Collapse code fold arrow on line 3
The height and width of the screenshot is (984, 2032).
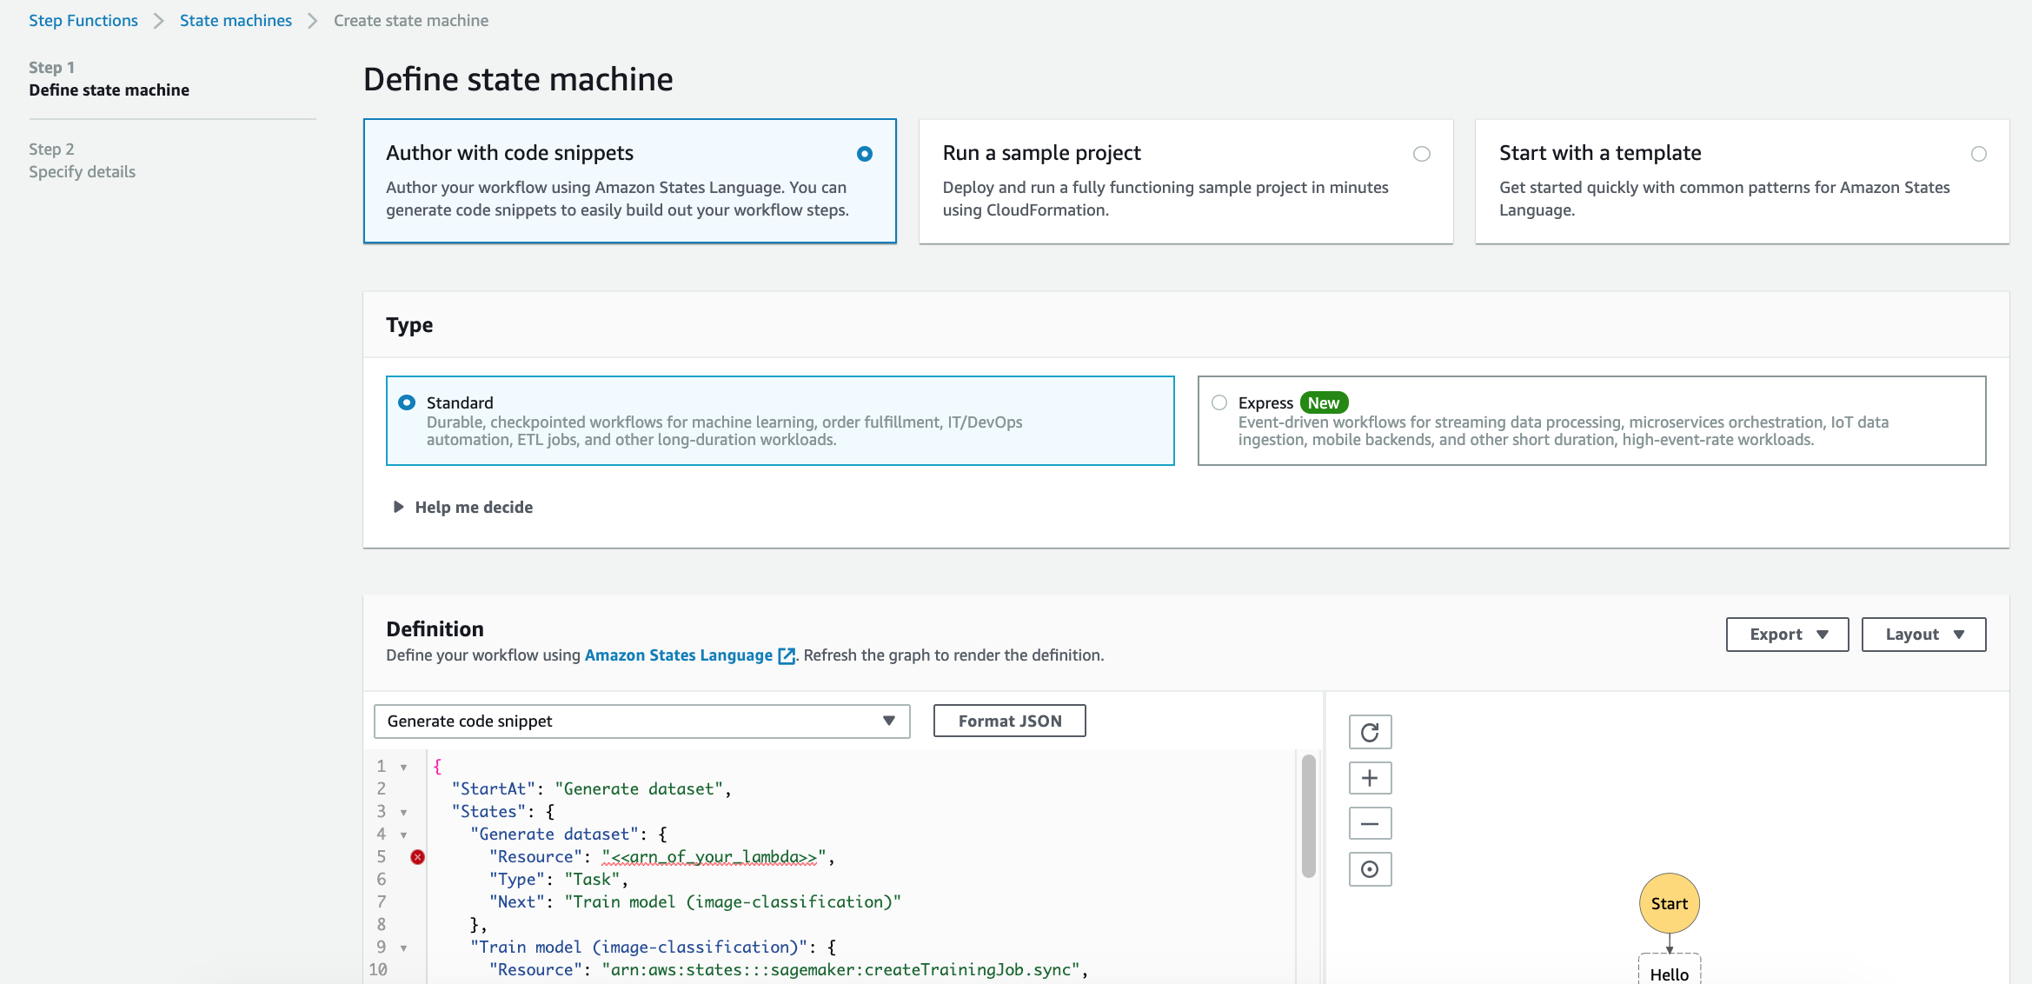[x=403, y=812]
